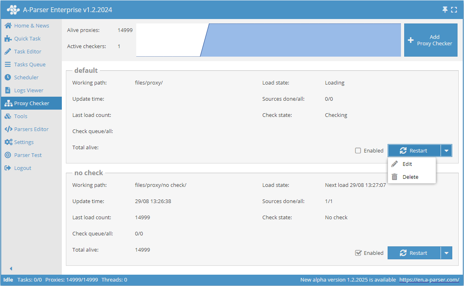The width and height of the screenshot is (464, 286).
Task: Follow the en.a-parser.com update link
Action: tap(429, 280)
